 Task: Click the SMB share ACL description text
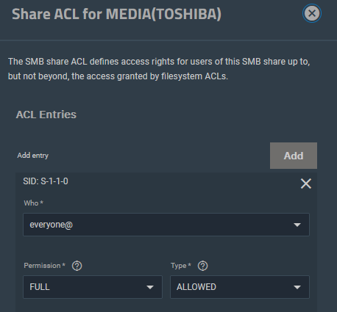159,69
